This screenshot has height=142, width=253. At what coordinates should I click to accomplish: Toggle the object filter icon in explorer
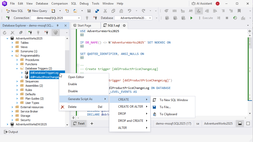[x=56, y=33]
